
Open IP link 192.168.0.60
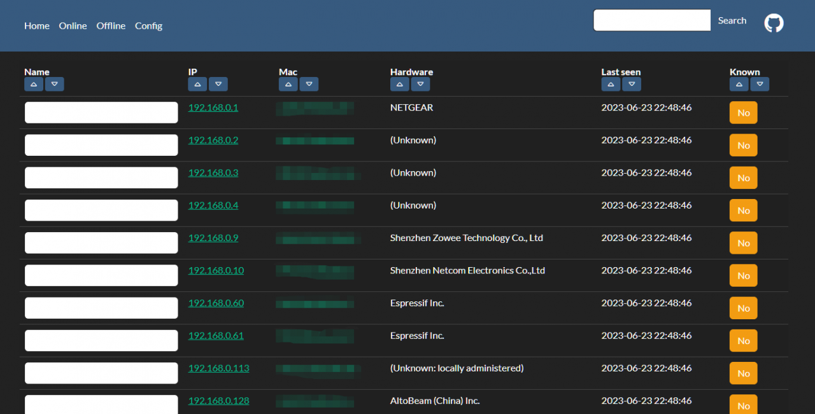[x=216, y=303]
